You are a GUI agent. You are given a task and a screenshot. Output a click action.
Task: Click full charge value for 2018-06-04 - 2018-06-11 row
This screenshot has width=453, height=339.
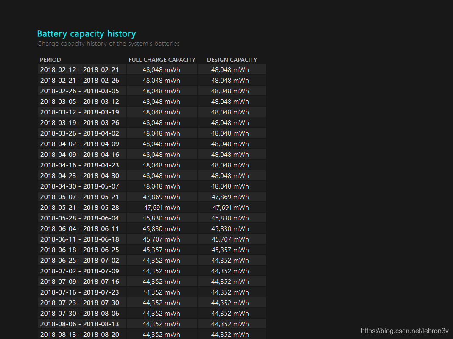[161, 229]
